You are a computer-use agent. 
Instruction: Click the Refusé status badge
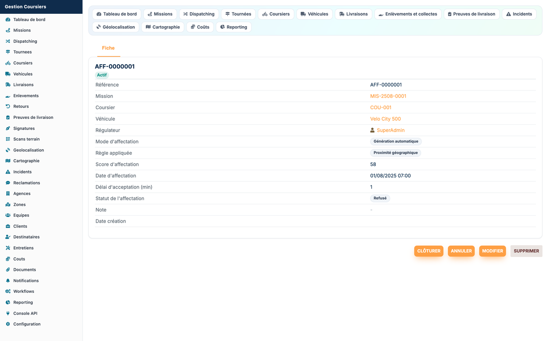(x=380, y=198)
